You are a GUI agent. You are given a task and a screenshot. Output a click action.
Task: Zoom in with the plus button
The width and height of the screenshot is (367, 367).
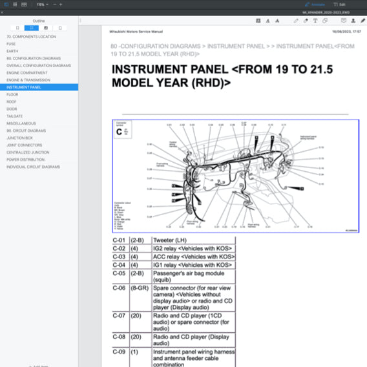tap(61, 5)
